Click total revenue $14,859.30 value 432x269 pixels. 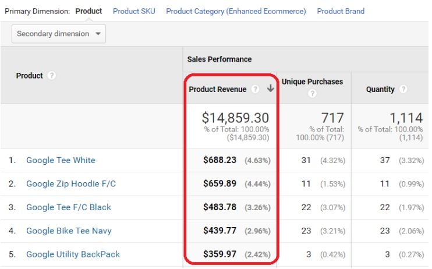(235, 118)
